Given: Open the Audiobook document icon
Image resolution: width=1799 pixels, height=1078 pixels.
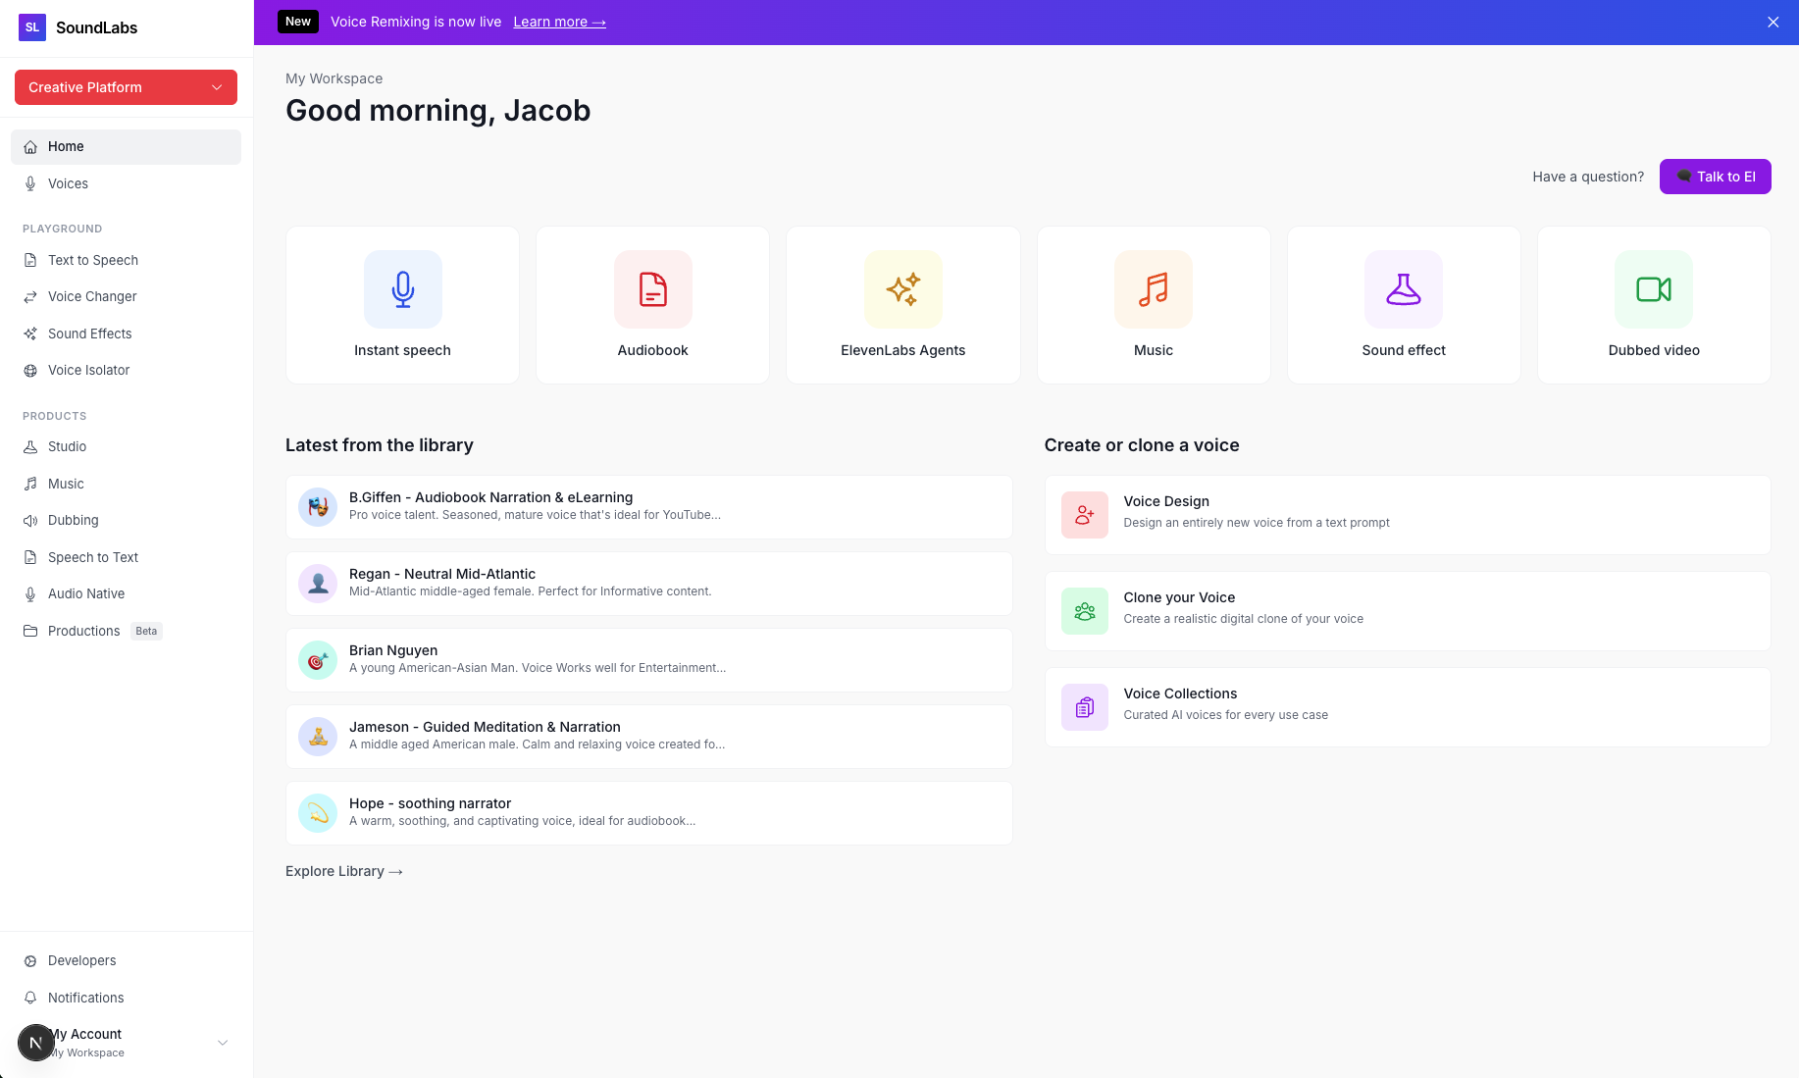Looking at the screenshot, I should (652, 289).
